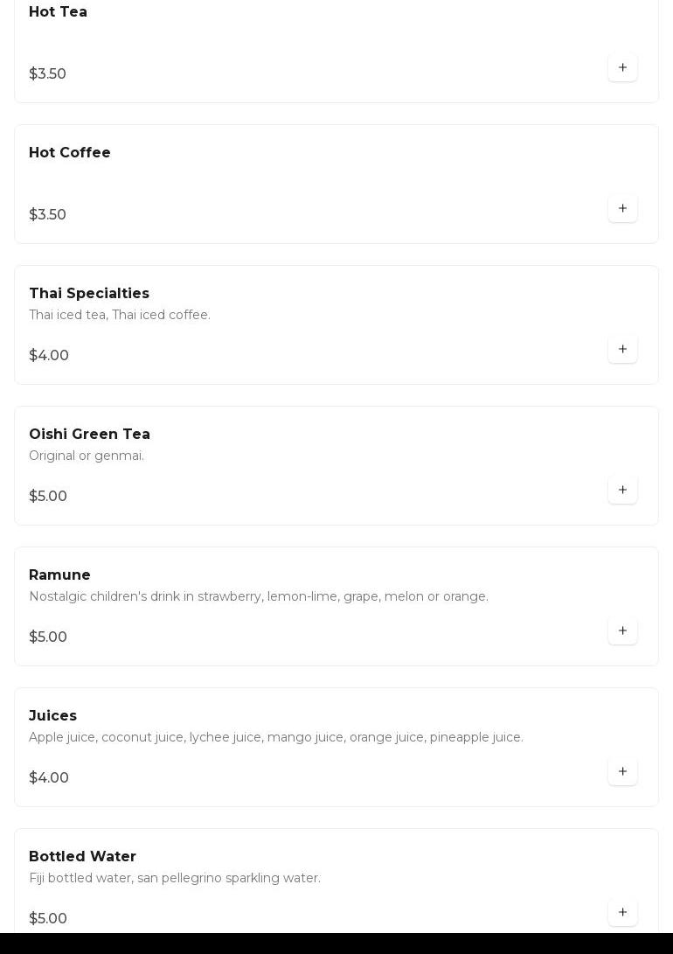This screenshot has height=954, width=673.
Task: Add Bottled Water via plus icon
Action: point(622,912)
